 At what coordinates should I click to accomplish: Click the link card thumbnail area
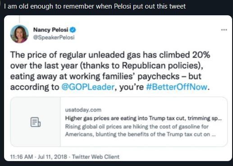[36, 122]
